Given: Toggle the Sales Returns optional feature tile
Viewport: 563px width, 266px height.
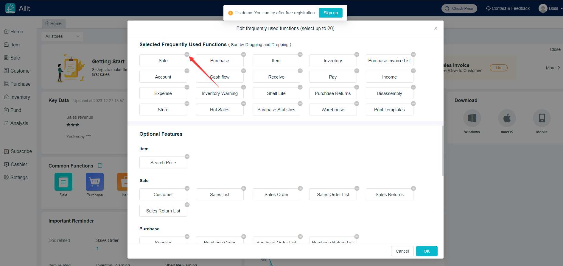Looking at the screenshot, I should point(389,195).
